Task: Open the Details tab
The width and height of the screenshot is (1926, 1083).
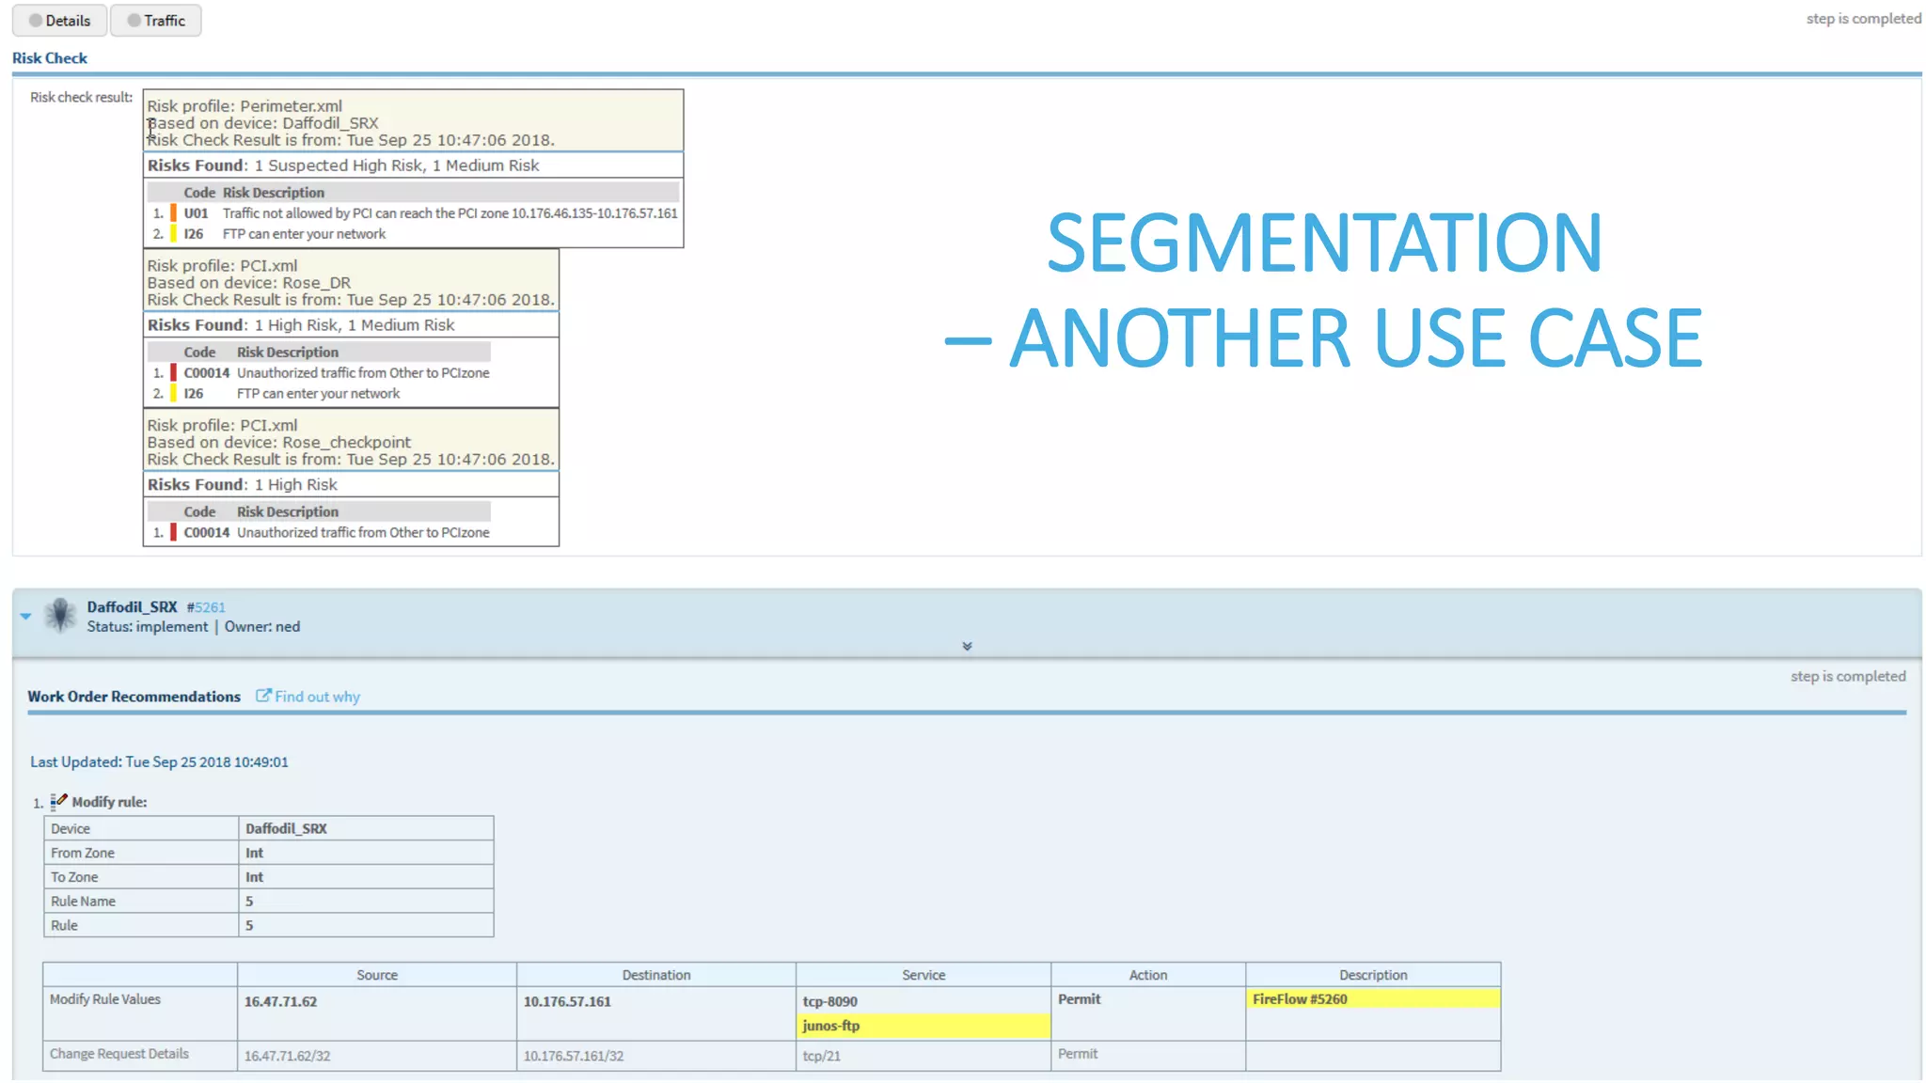Action: 59,20
